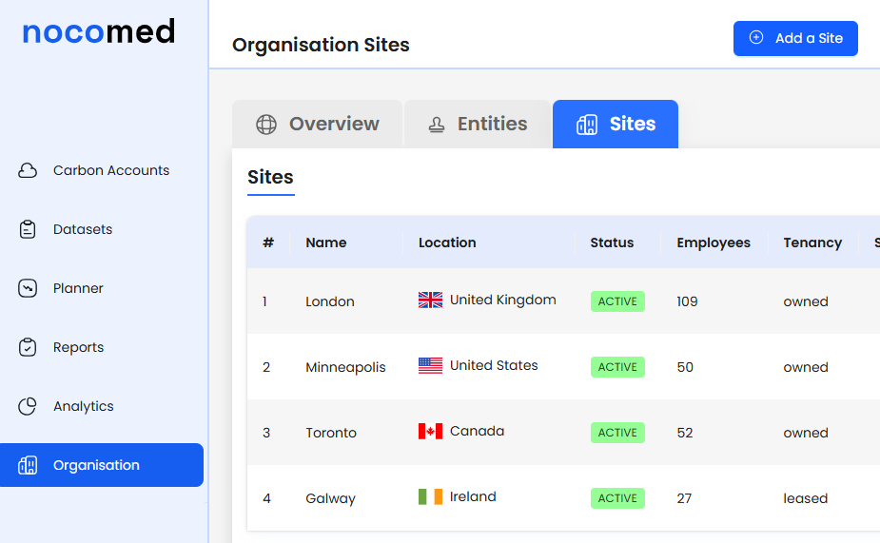
Task: Click the owned tenancy for Minneapolis
Action: [x=806, y=367]
